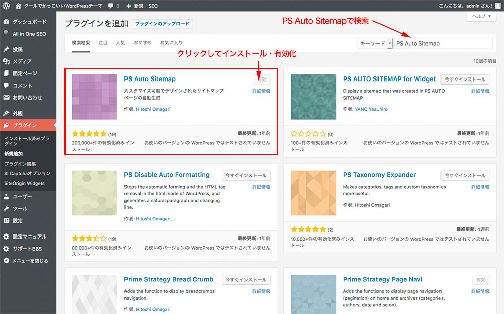Switch to the 注目 tab
Viewport: 504px width, 314px height.
[103, 43]
